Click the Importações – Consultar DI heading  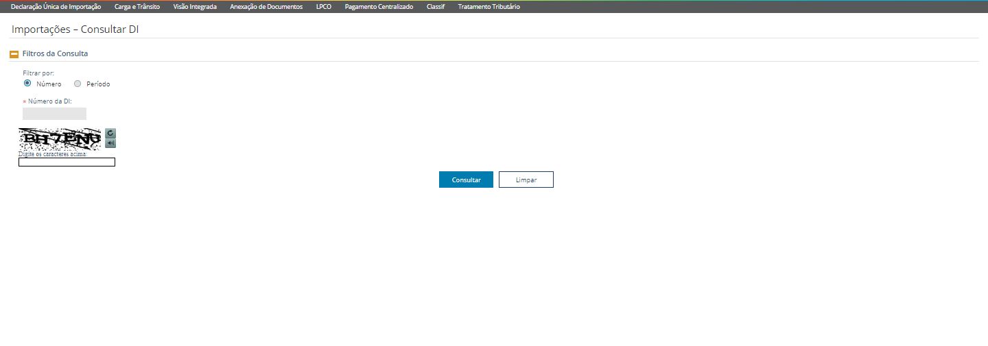(x=75, y=29)
